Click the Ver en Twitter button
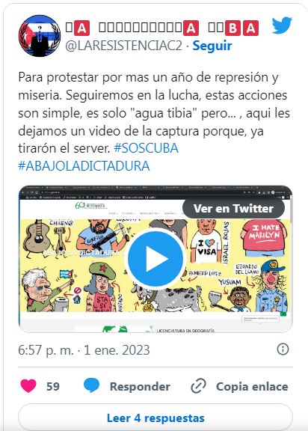Viewport: 308px width, 431px height. click(x=233, y=208)
